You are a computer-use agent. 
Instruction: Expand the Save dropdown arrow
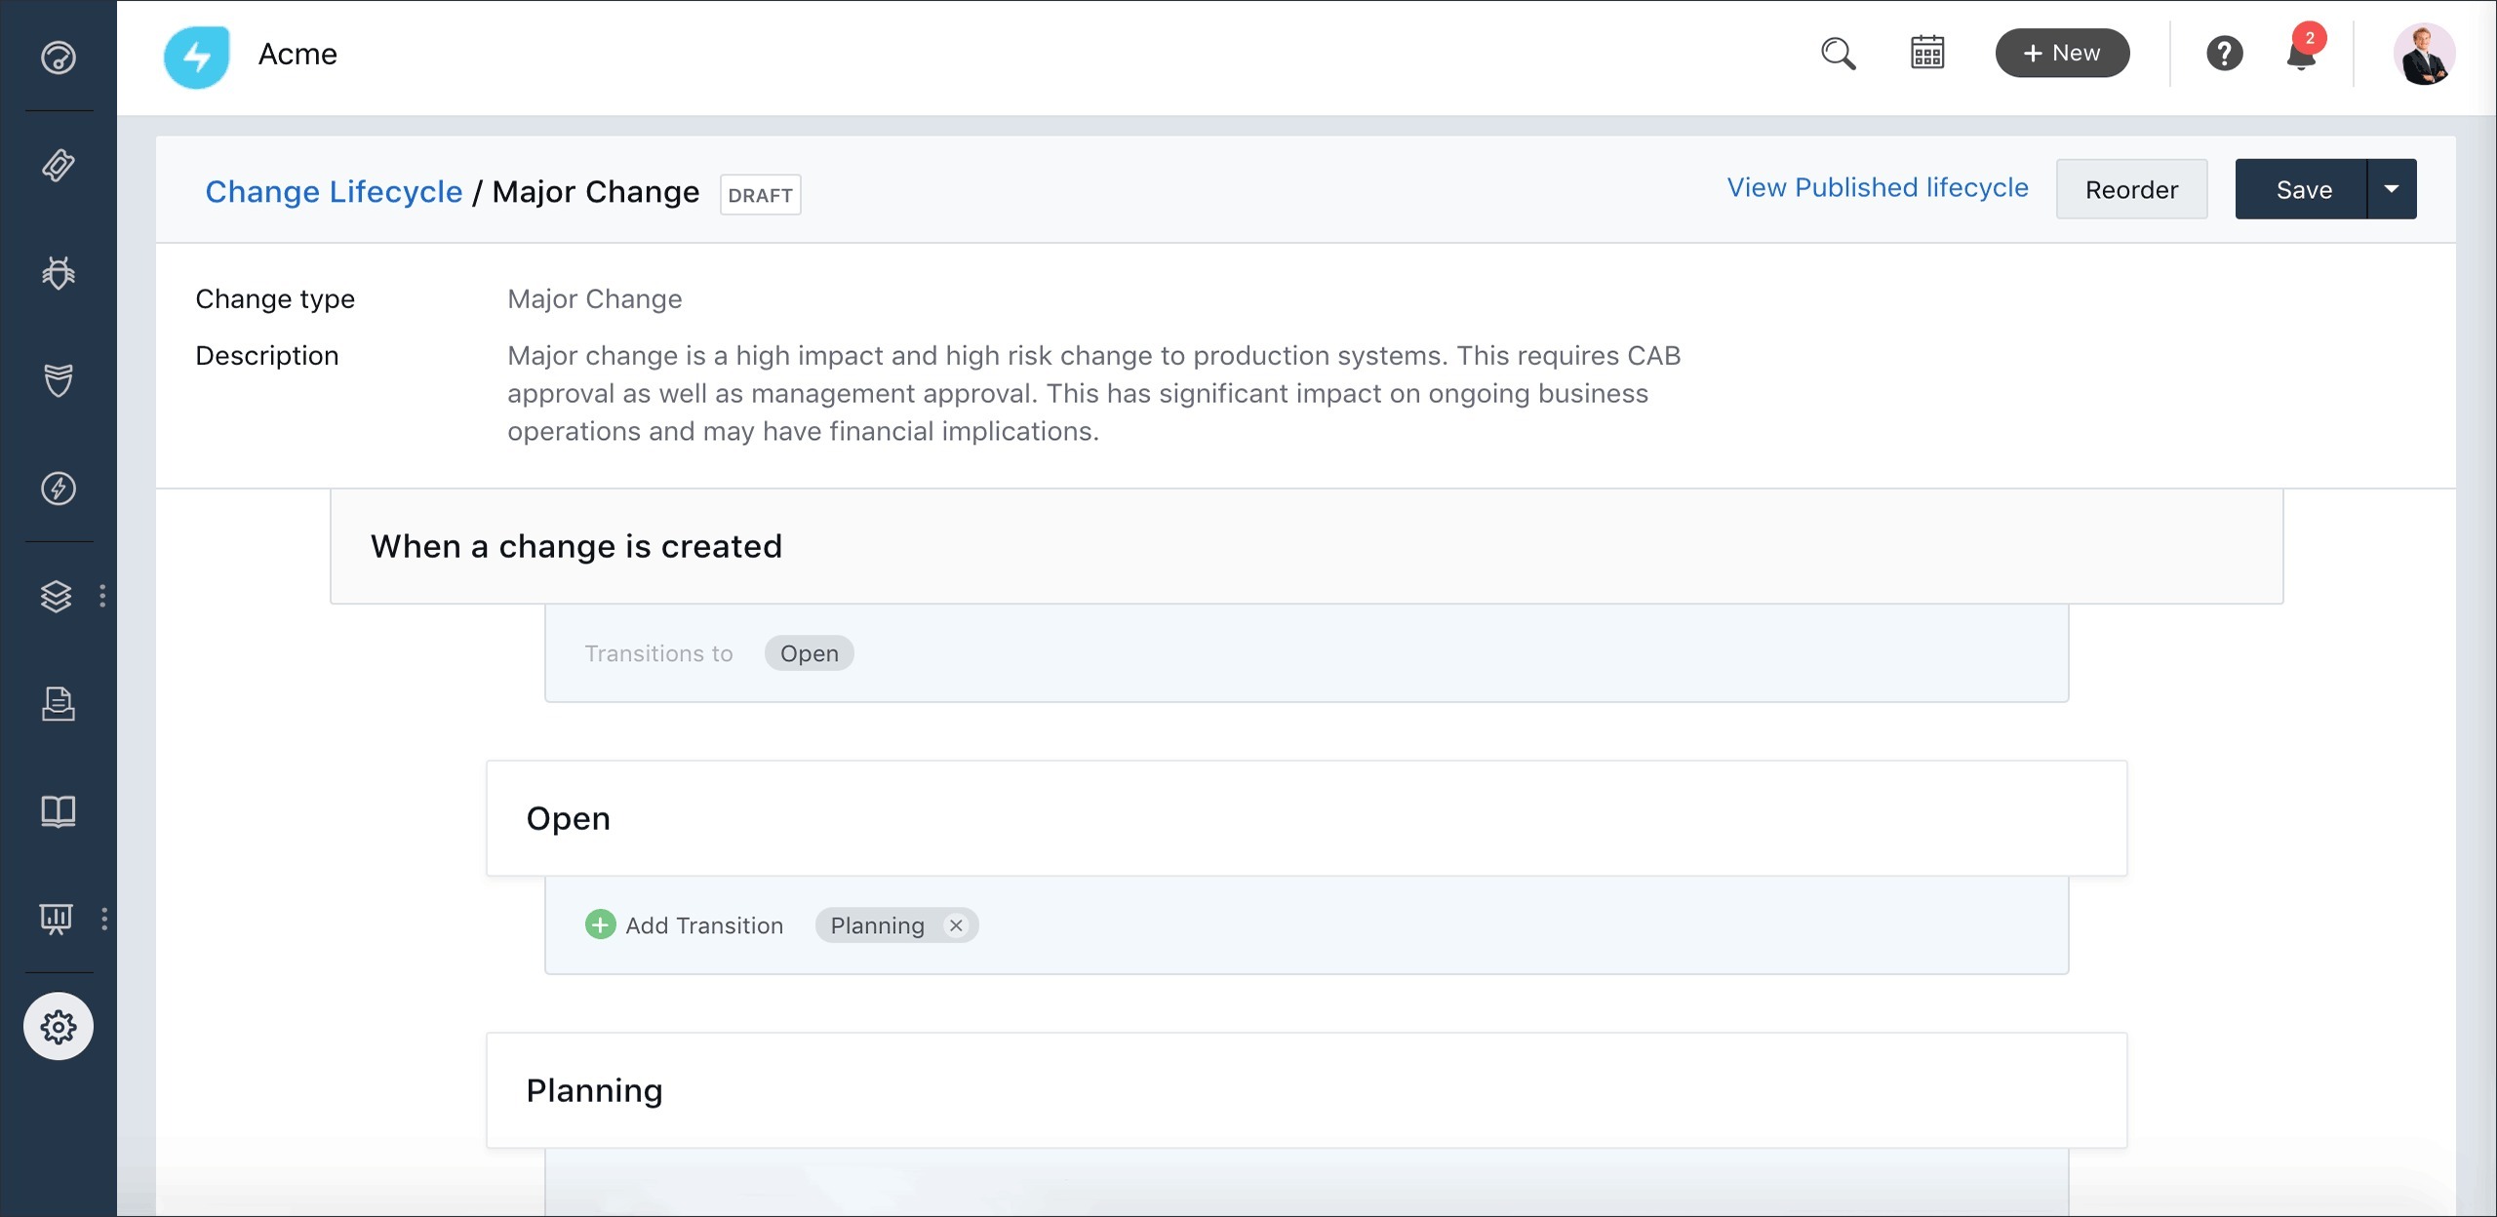2392,189
